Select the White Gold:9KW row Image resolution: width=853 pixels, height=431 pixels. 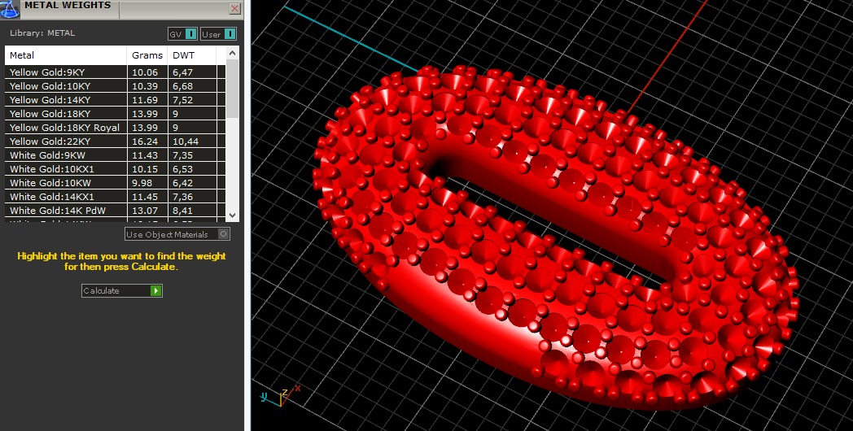click(115, 155)
